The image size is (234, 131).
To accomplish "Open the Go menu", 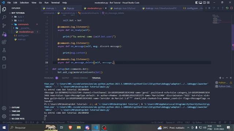I will point(40,3).
